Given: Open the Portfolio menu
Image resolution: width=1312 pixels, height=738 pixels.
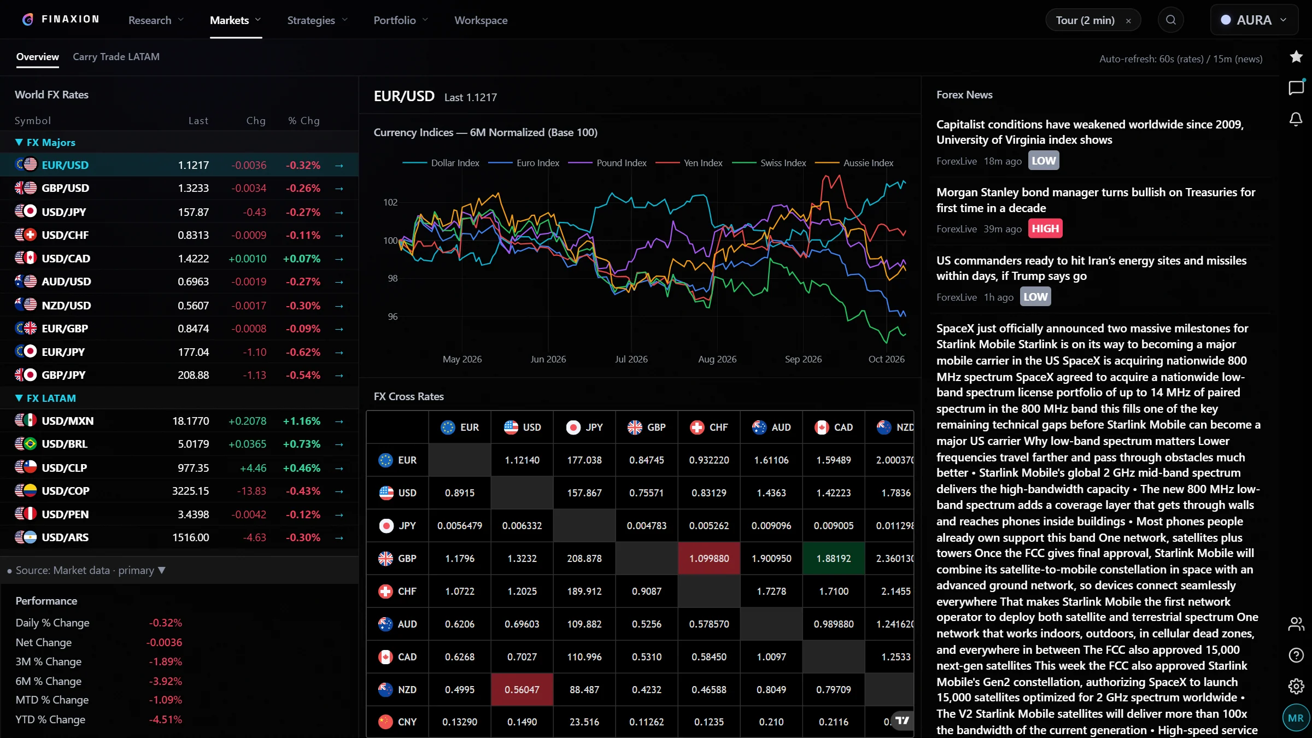Looking at the screenshot, I should tap(401, 20).
